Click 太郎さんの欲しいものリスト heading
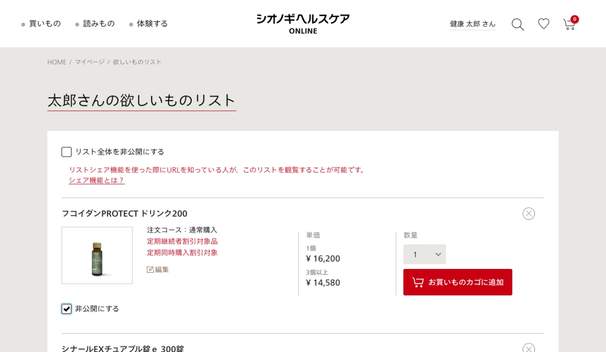The height and width of the screenshot is (352, 606). pyautogui.click(x=142, y=100)
